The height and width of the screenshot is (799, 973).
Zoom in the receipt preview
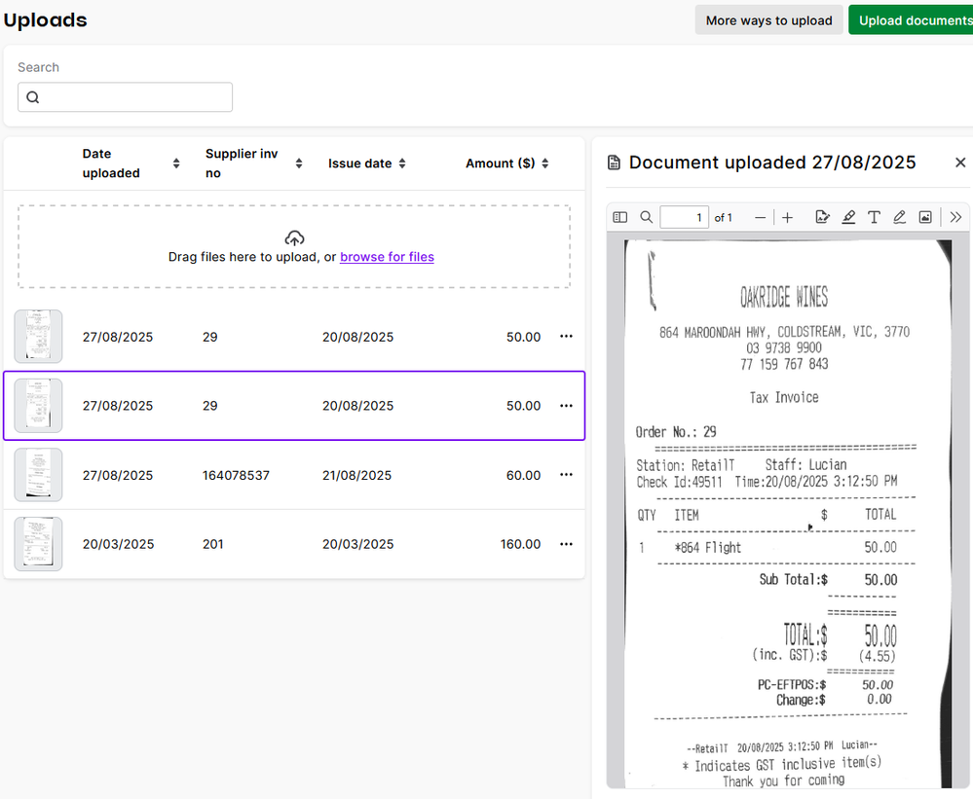pyautogui.click(x=788, y=217)
